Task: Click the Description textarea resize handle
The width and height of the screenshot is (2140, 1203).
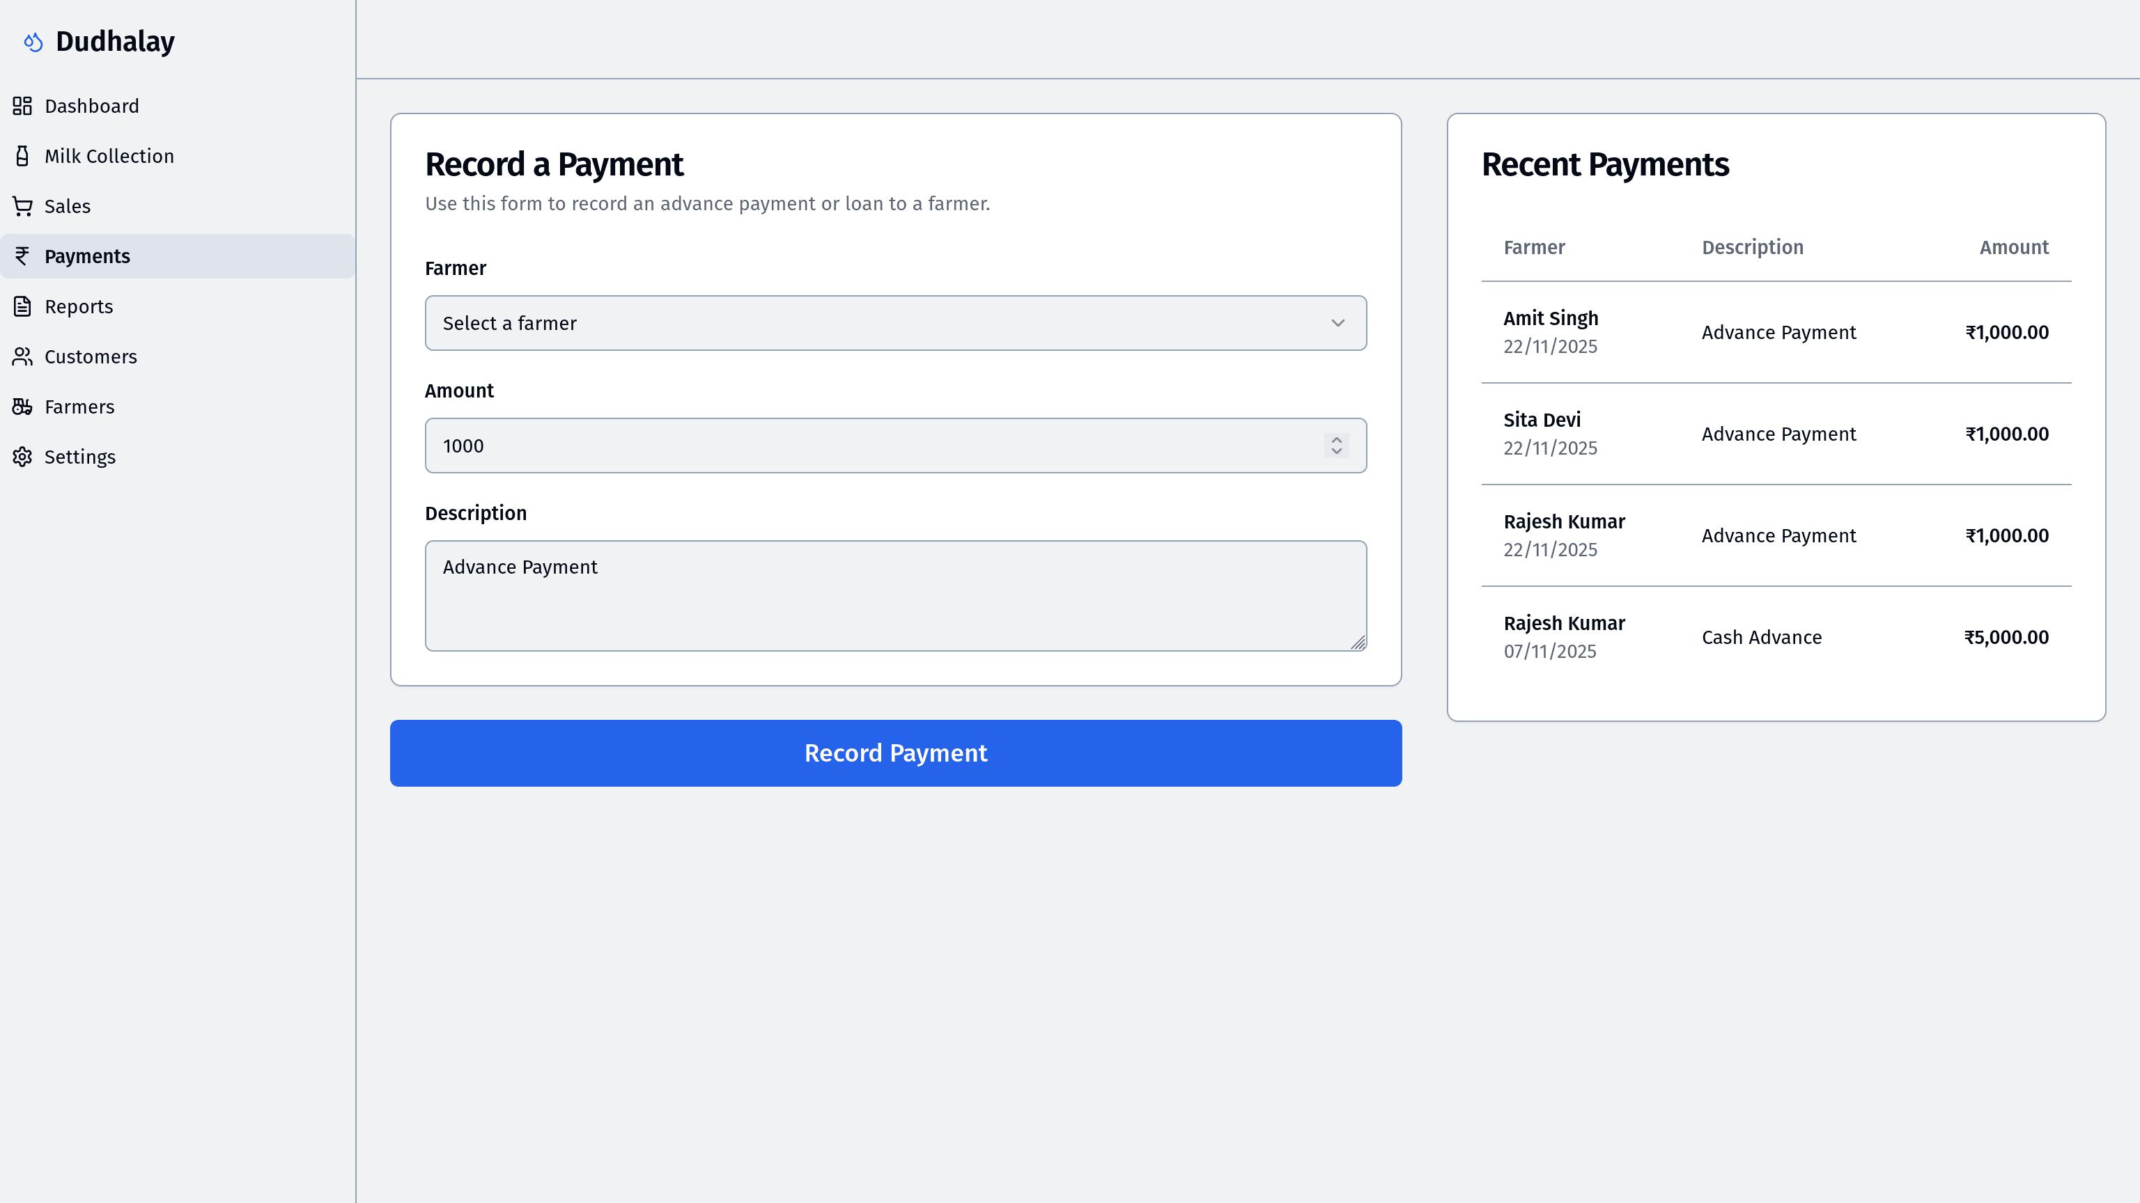Action: (1358, 643)
